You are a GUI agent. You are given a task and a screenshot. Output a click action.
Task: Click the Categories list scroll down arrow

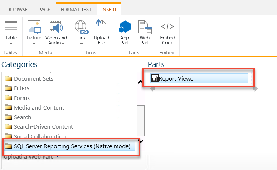pos(141,141)
